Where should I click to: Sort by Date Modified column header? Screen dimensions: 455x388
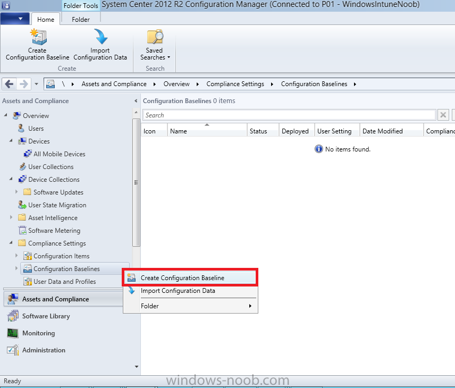point(391,131)
